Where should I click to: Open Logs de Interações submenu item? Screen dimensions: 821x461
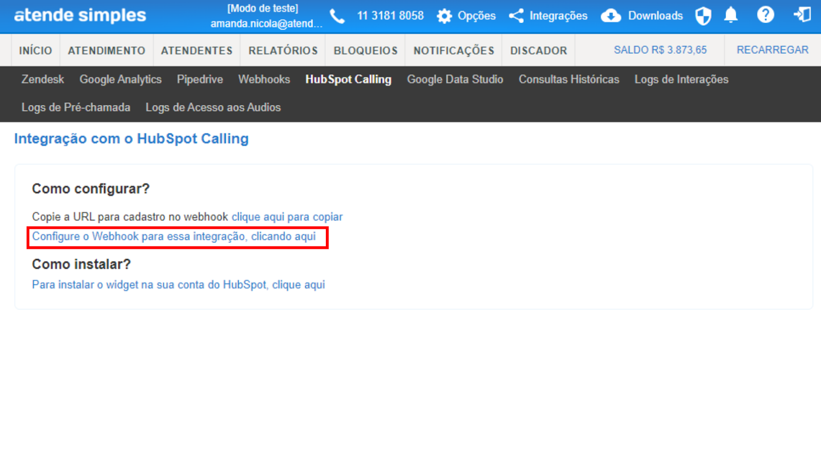[681, 79]
